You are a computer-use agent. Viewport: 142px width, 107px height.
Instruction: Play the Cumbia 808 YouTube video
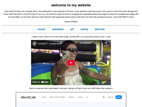click(x=71, y=63)
